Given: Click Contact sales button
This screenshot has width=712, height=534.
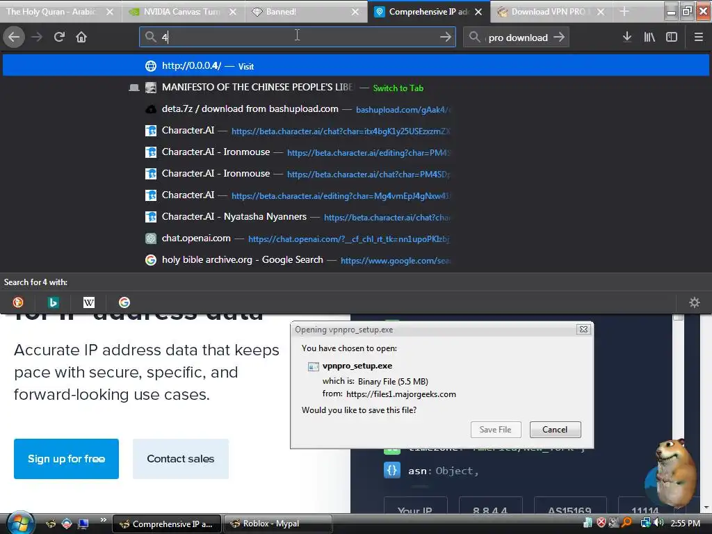Looking at the screenshot, I should coord(181,459).
